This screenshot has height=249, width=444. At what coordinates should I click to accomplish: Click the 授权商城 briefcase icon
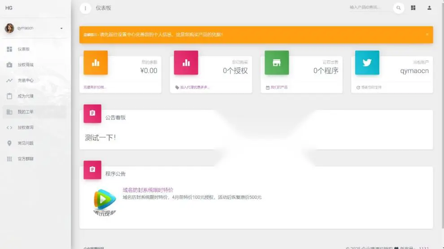coord(9,65)
